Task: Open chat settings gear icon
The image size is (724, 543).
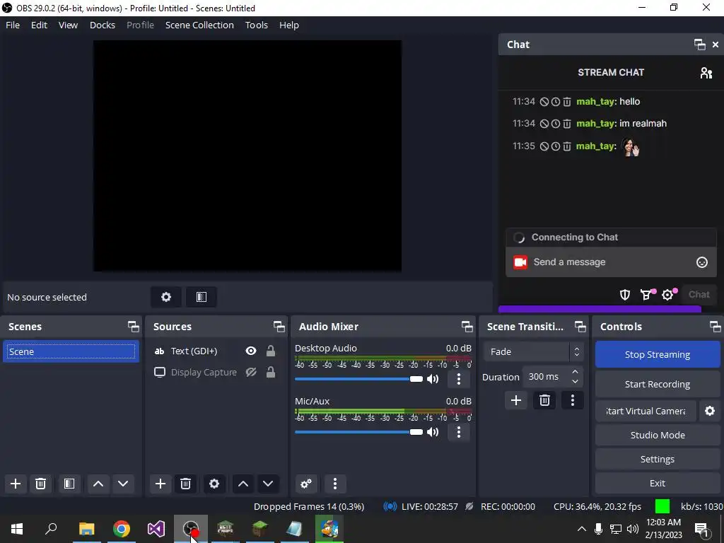Action: click(x=667, y=295)
